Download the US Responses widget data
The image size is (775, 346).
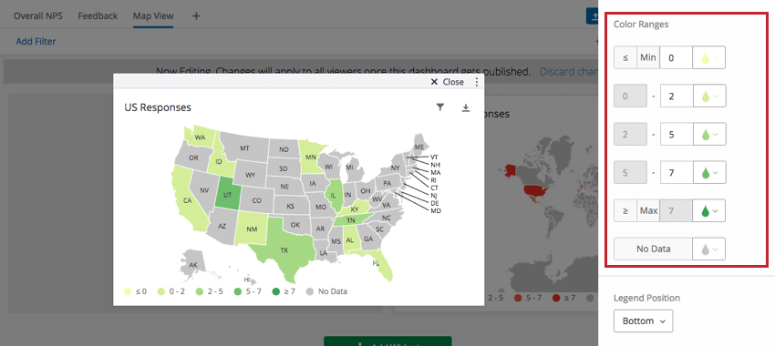[465, 107]
